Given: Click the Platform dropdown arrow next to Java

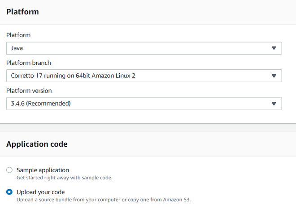Looking at the screenshot, I should click(x=274, y=48).
